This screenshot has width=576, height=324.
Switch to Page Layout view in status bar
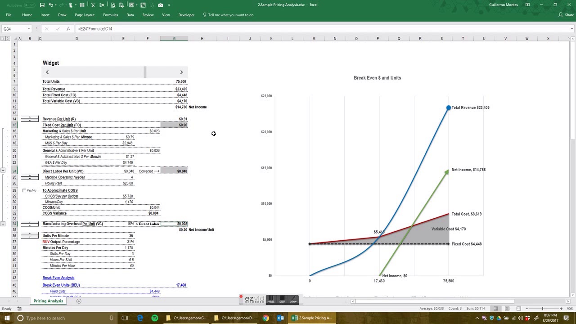507,309
